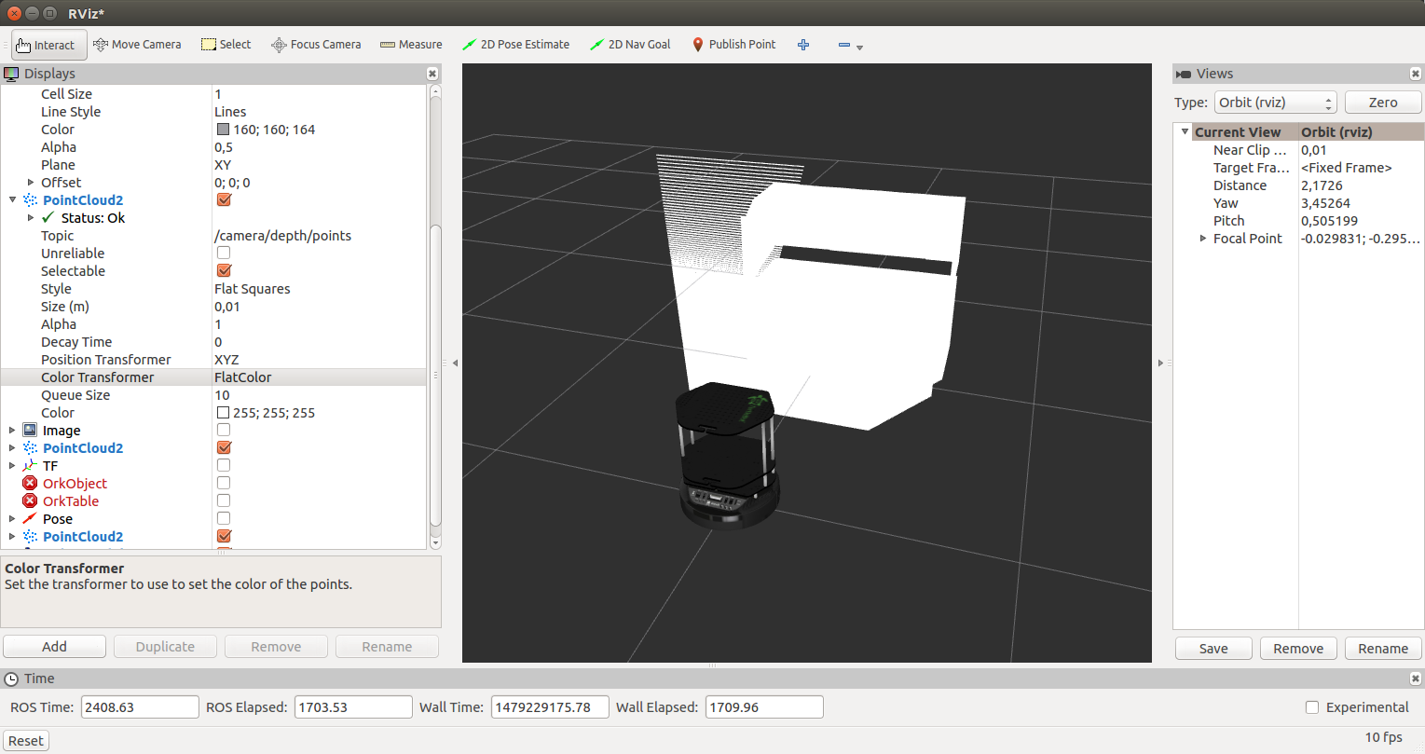Close the Time panel

pyautogui.click(x=1416, y=679)
